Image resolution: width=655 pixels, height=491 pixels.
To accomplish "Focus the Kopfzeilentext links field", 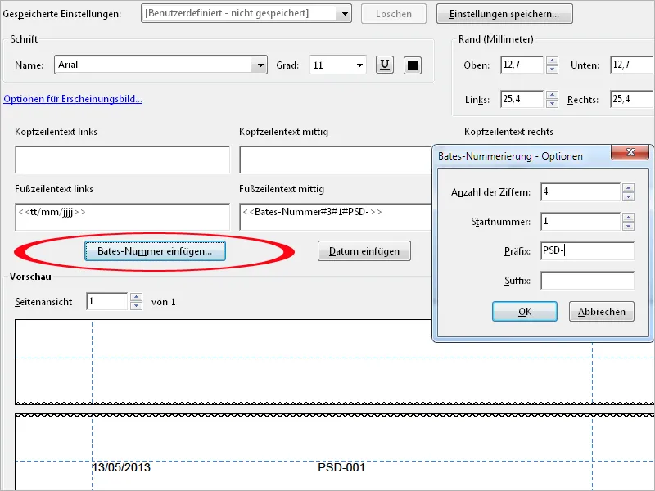I will [x=122, y=160].
